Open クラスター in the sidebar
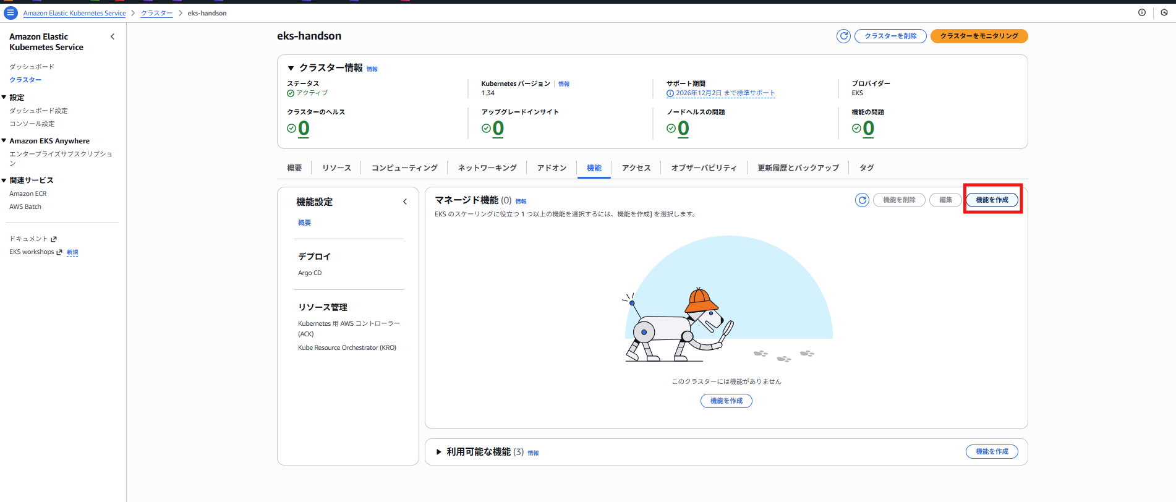 [x=25, y=80]
